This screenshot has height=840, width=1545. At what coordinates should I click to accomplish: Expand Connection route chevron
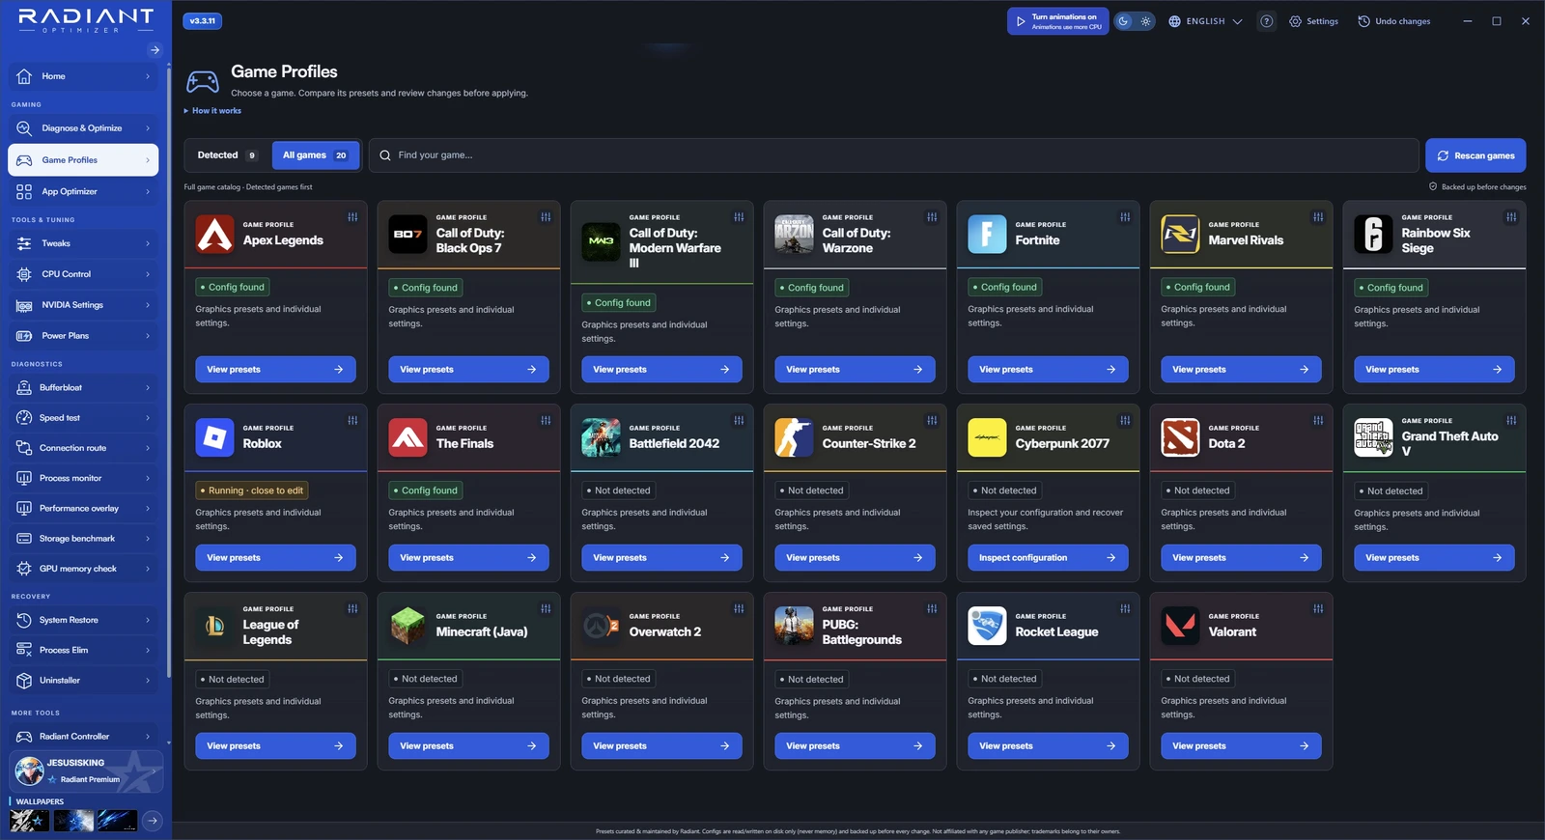148,448
